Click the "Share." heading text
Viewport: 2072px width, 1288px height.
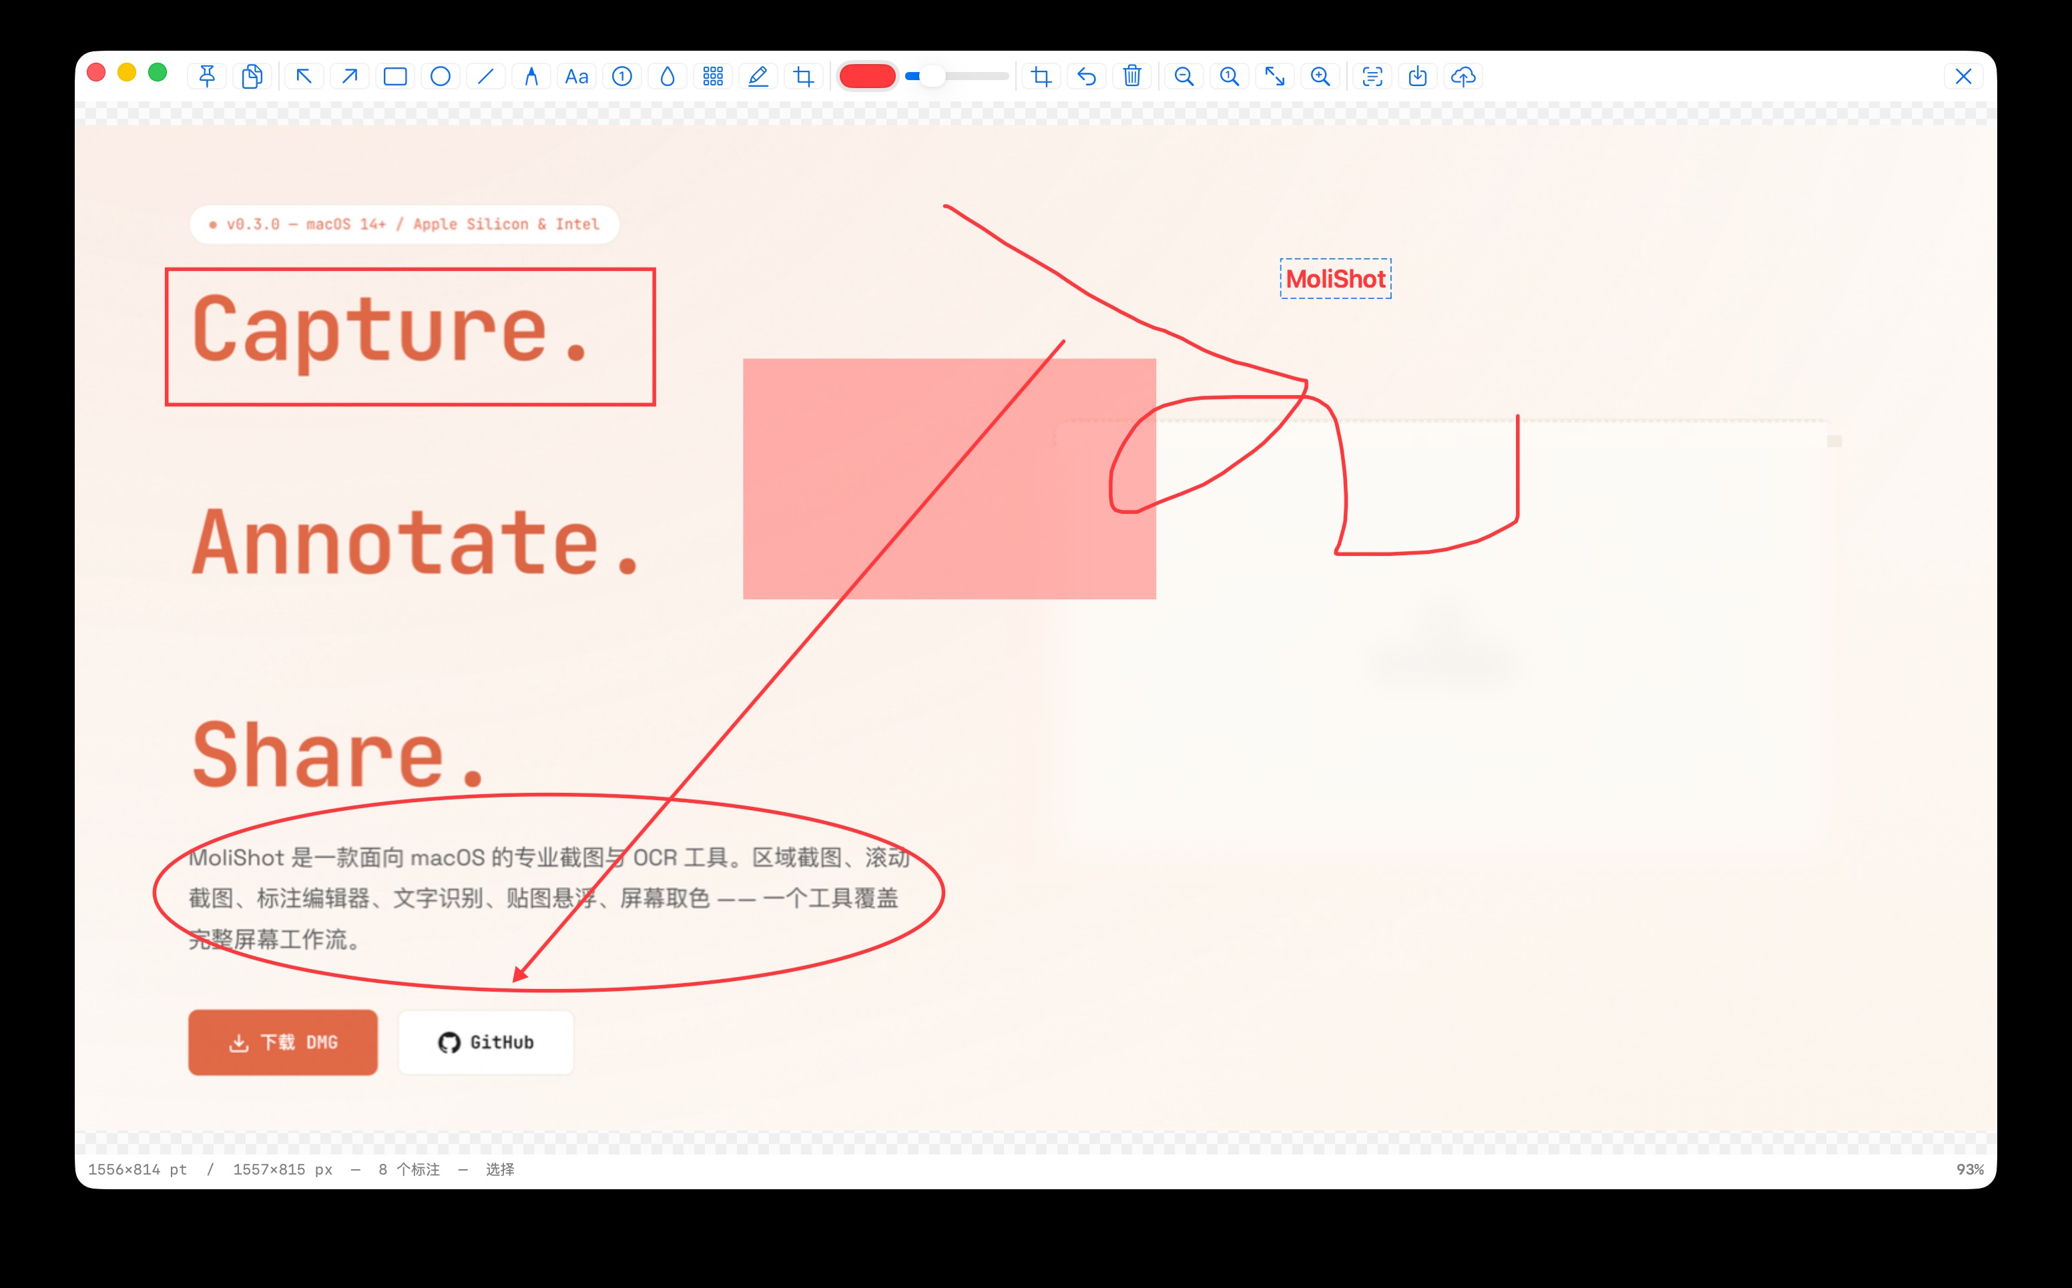(339, 755)
